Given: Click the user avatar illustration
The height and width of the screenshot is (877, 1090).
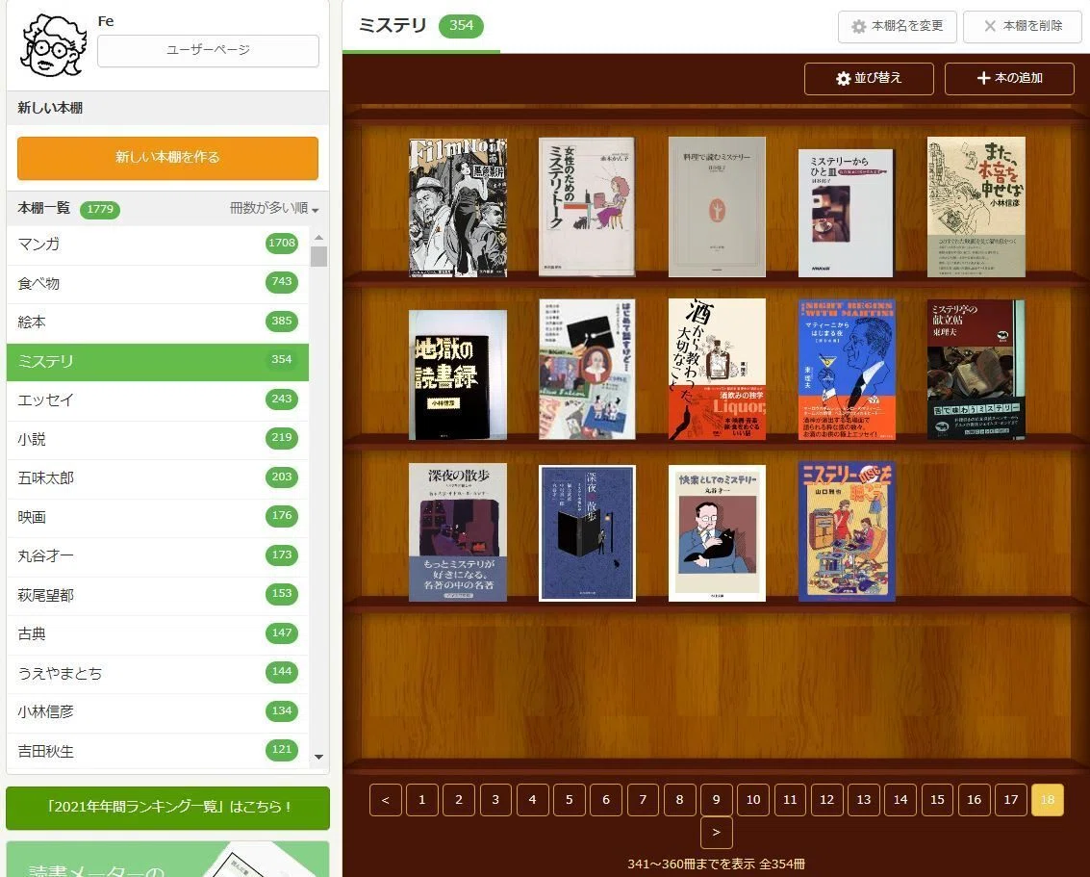Looking at the screenshot, I should click(x=54, y=45).
